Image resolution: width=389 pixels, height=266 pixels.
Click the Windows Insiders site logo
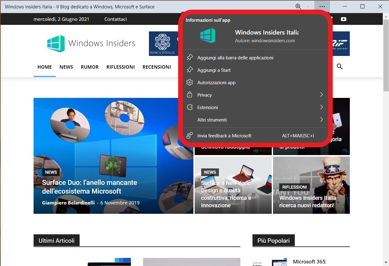click(x=91, y=44)
